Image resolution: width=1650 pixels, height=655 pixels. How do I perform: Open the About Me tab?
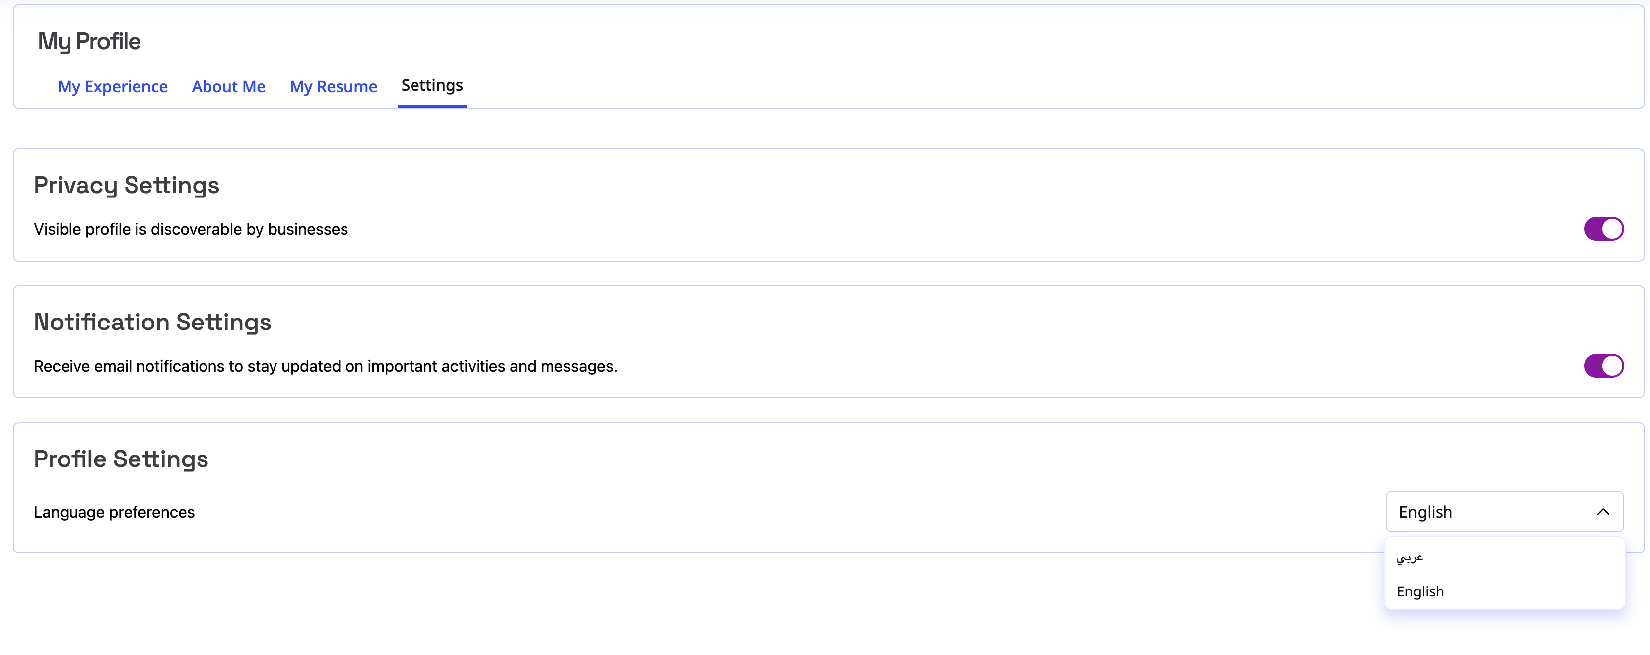point(228,86)
